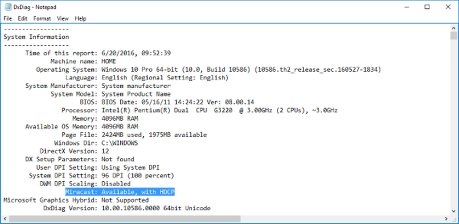The height and width of the screenshot is (224, 459).
Task: Minimize the Notepad window
Action: [406, 7]
